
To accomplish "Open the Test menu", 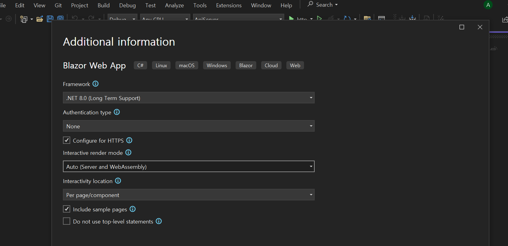I will coord(150,5).
